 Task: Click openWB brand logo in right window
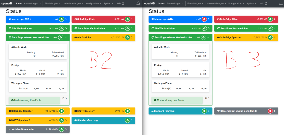pos(150,3)
